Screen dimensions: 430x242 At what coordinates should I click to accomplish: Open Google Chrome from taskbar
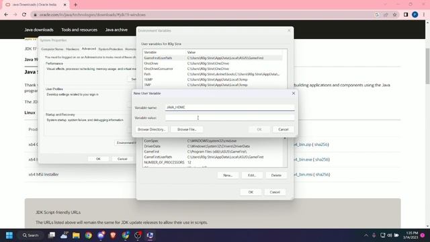coord(88,235)
